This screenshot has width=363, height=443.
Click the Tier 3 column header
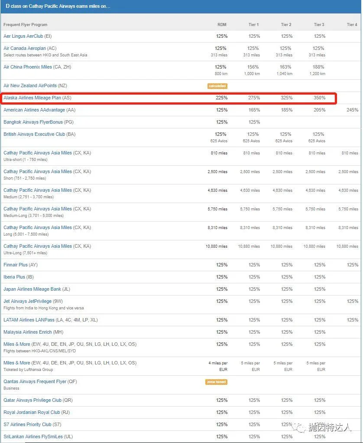click(x=319, y=25)
